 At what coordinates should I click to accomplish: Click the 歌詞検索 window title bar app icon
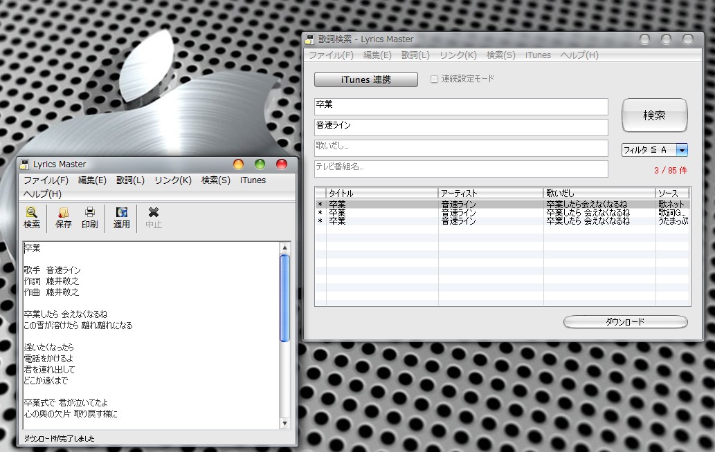click(309, 39)
